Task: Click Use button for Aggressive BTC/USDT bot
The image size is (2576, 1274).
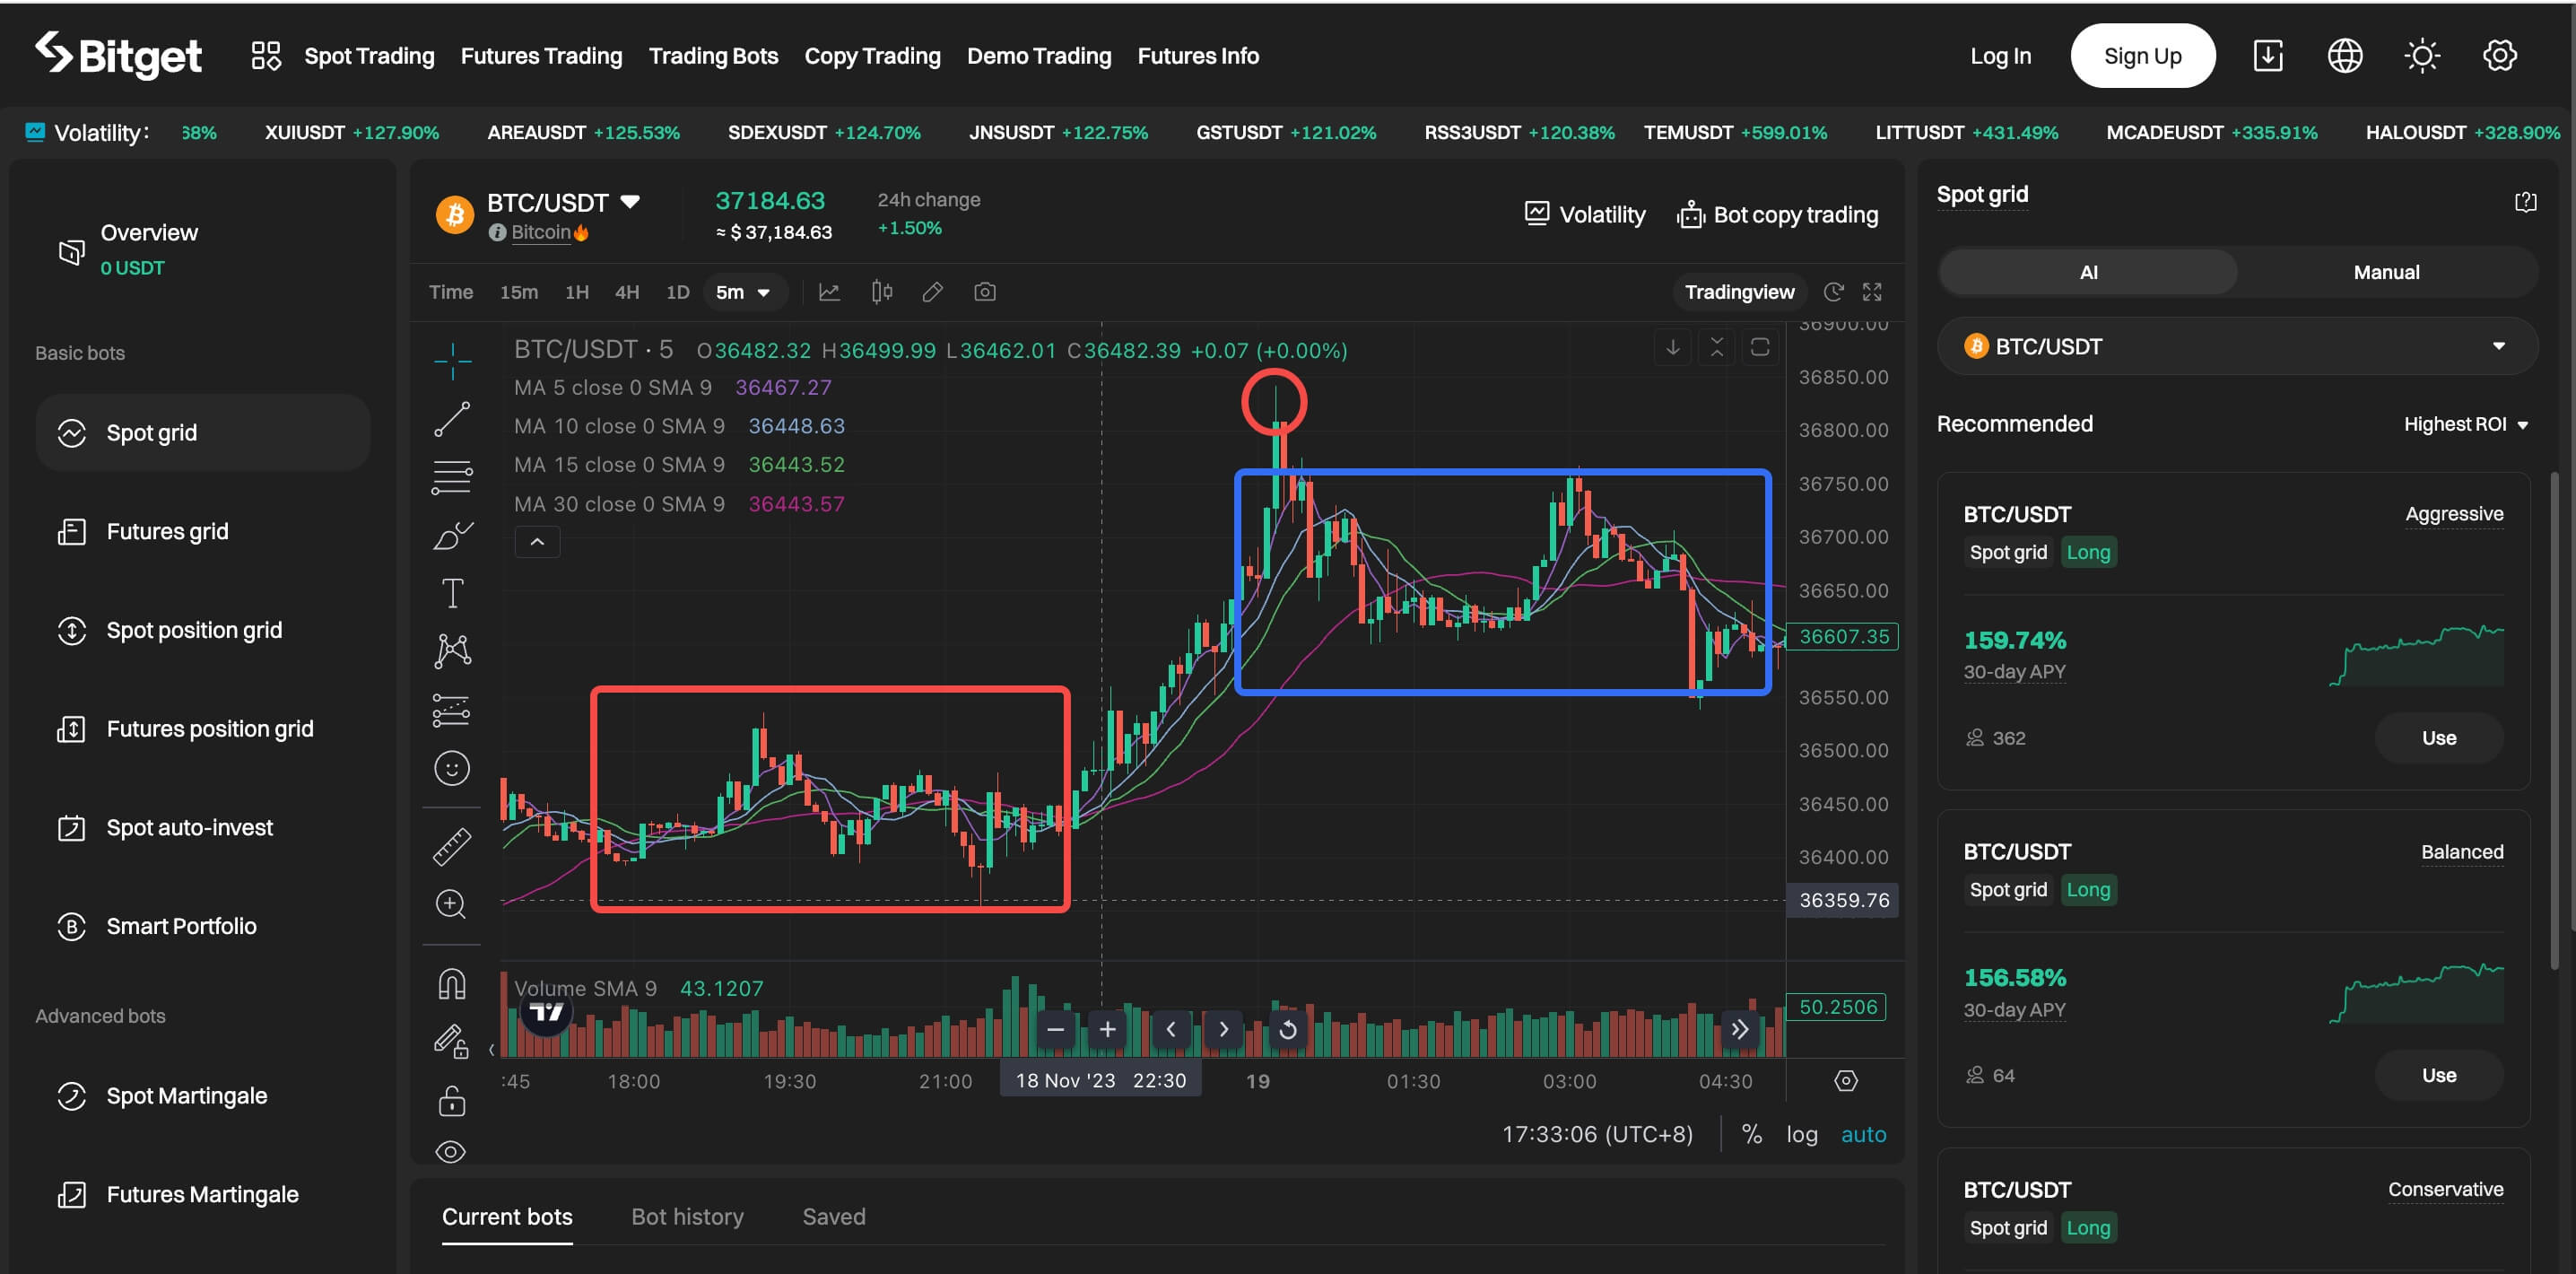Action: point(2440,738)
